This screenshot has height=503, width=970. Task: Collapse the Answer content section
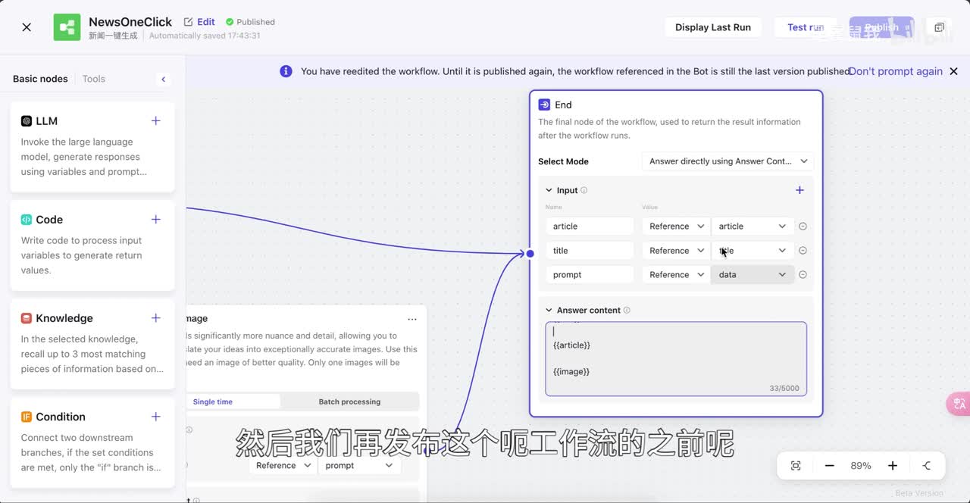(549, 311)
